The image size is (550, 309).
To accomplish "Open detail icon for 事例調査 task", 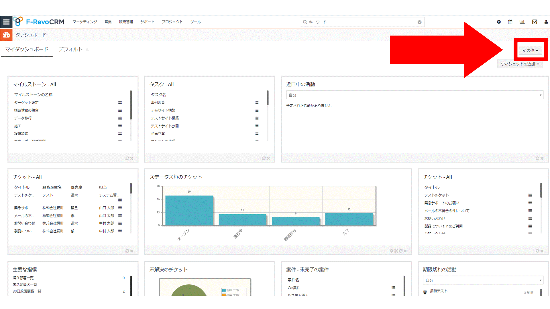I will tap(257, 102).
